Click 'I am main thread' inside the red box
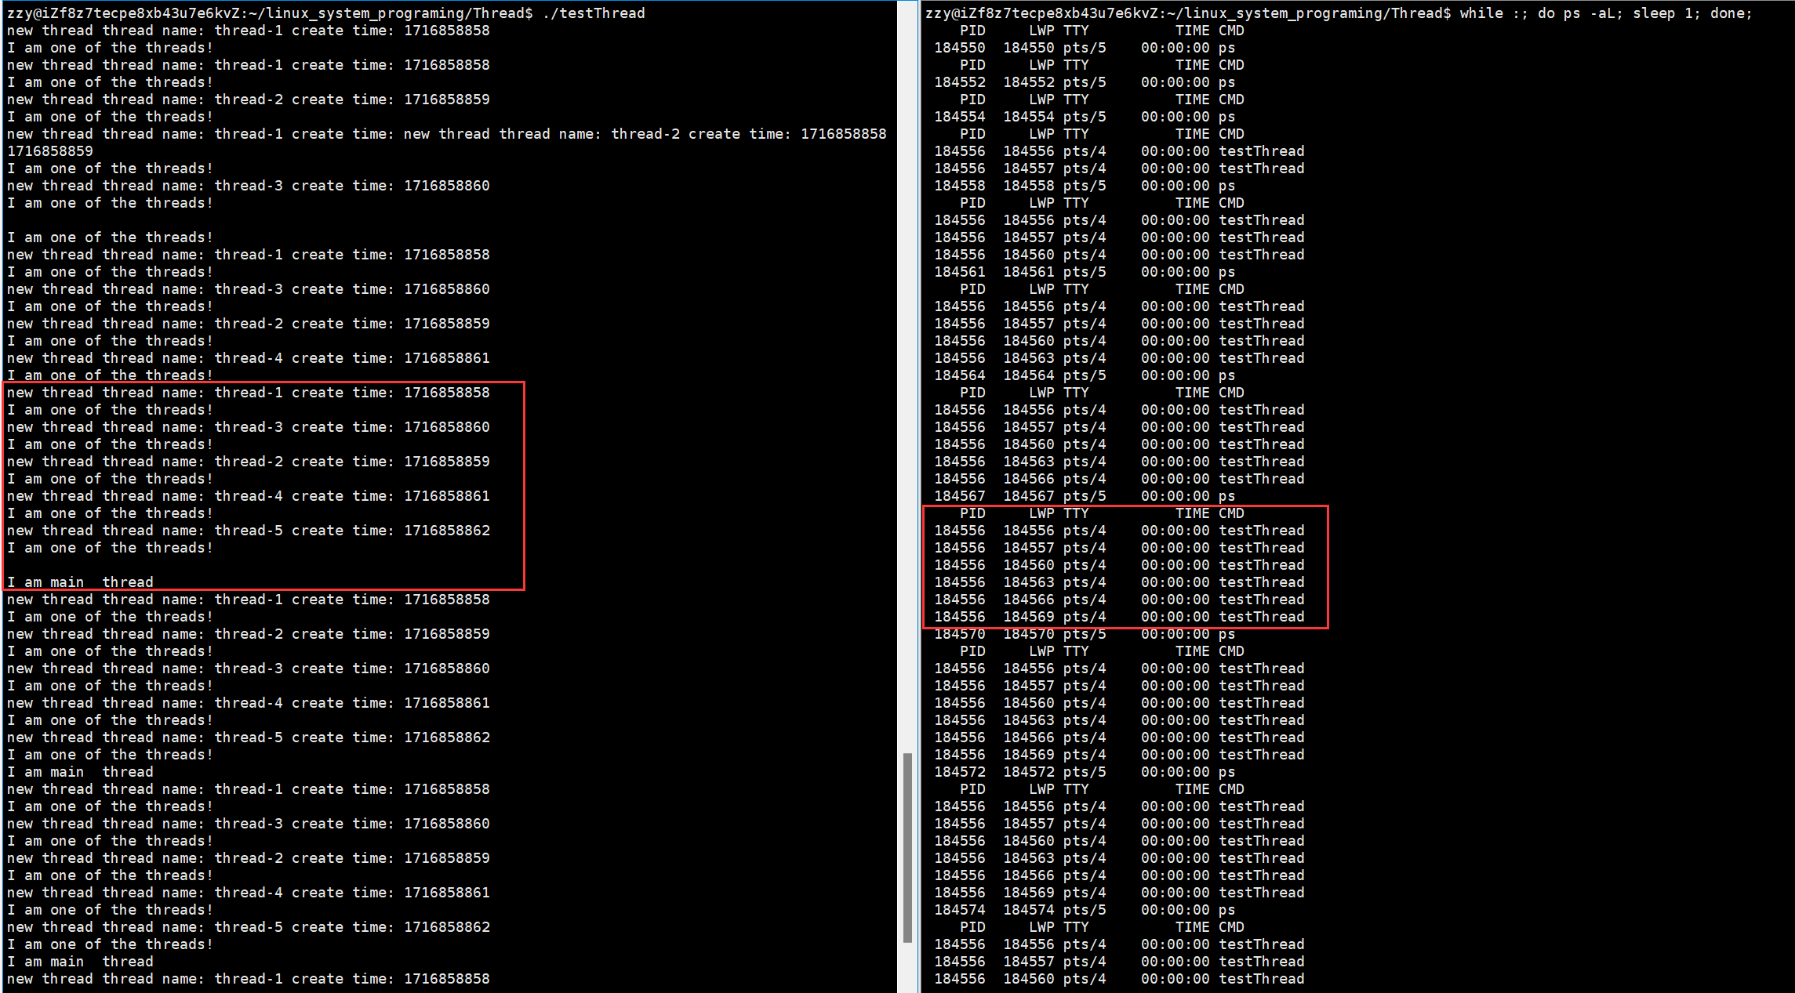Image resolution: width=1795 pixels, height=993 pixels. (80, 582)
